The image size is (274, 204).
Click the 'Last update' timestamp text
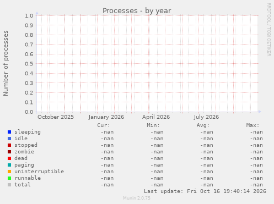[x=205, y=191]
